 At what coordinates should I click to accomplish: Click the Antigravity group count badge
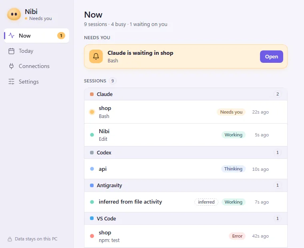(278, 185)
